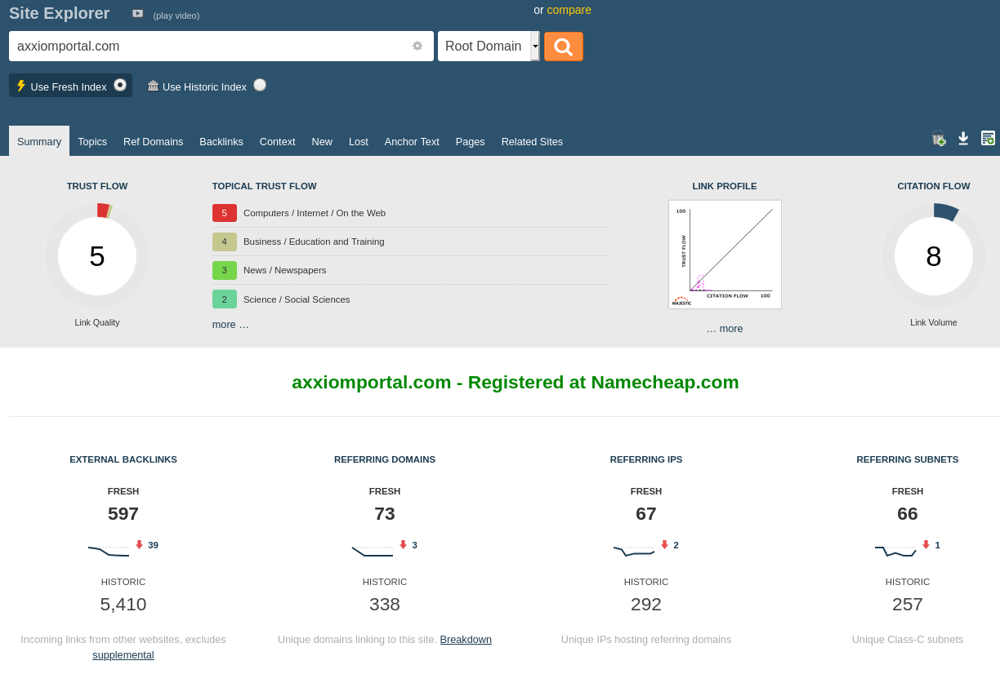
Task: Click red down arrow beside 3 domains change
Action: [403, 545]
